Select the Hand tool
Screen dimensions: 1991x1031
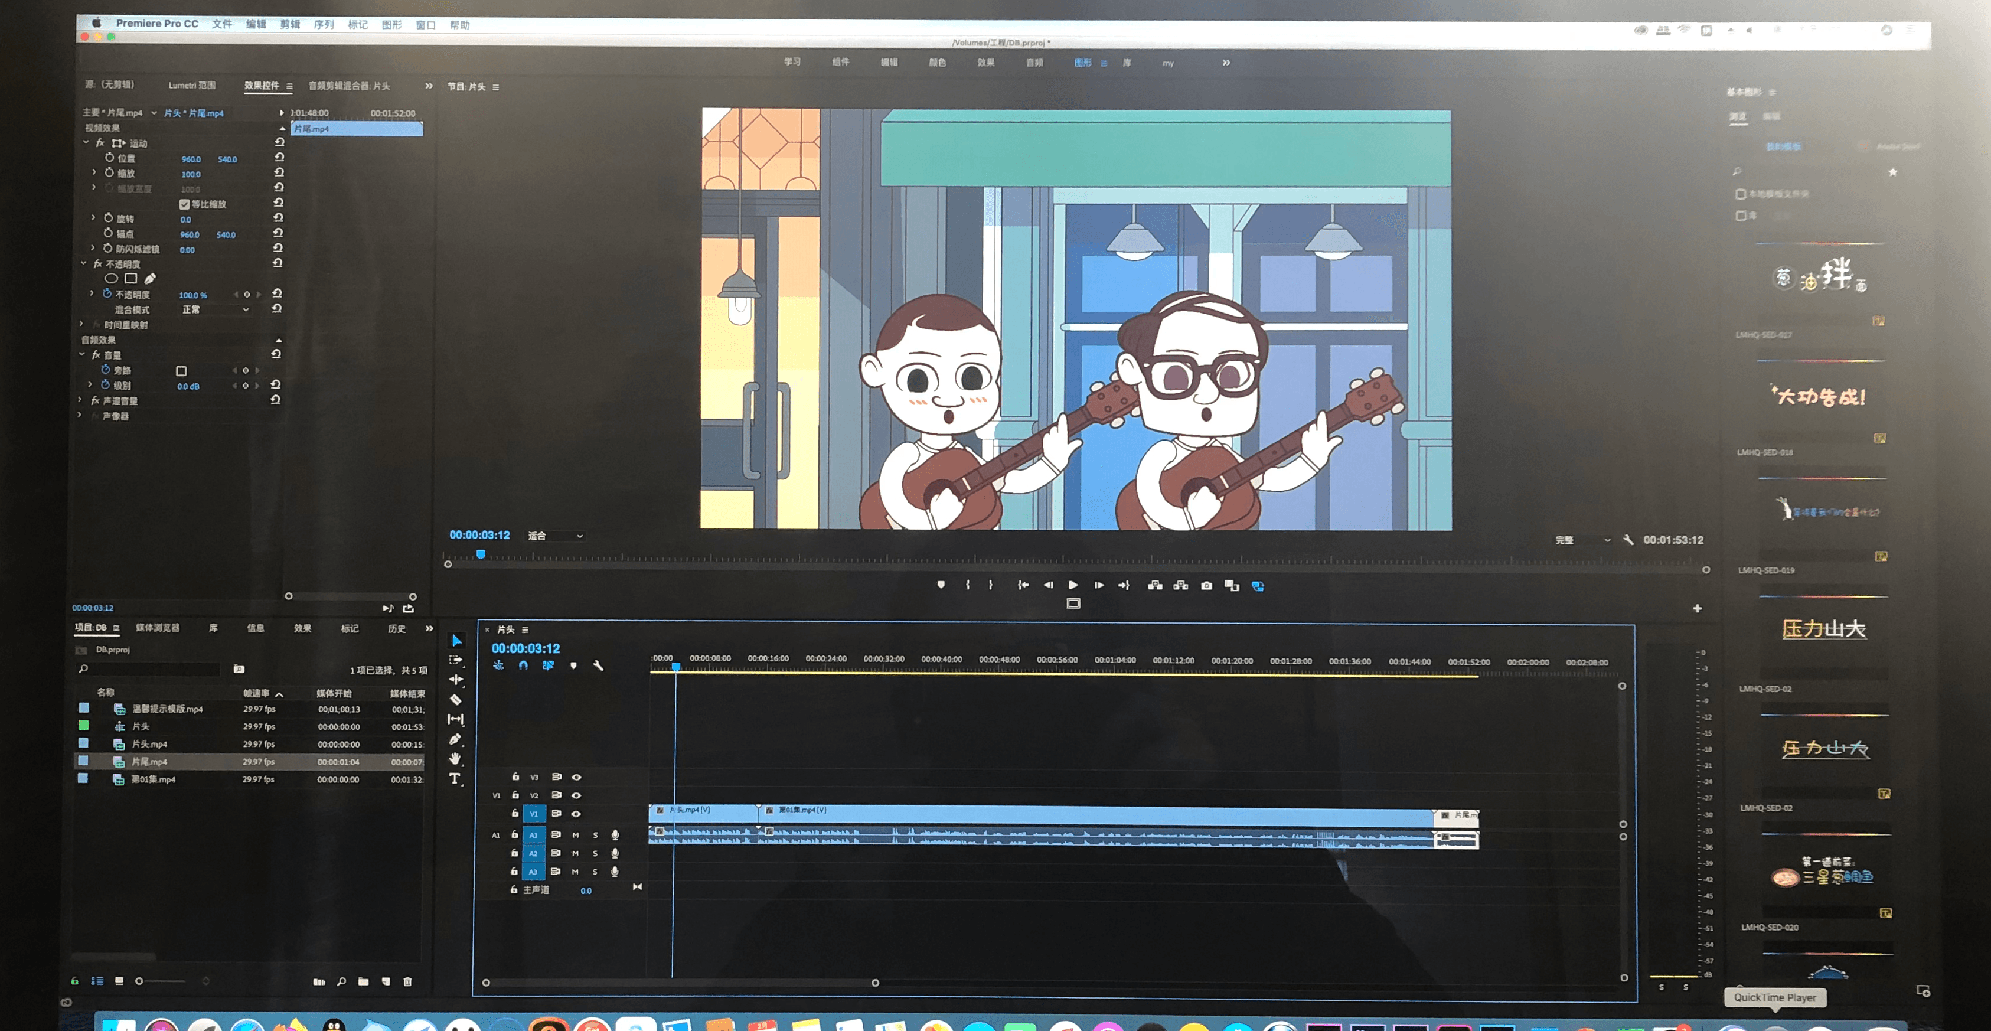(x=455, y=758)
